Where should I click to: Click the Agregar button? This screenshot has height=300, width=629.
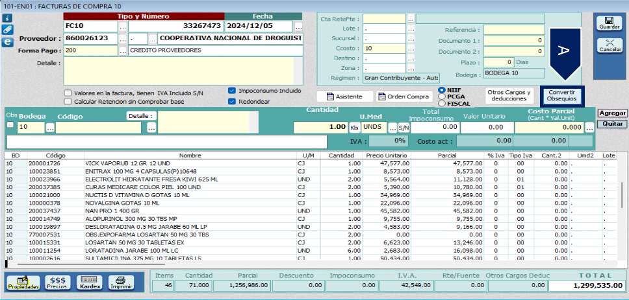[611, 113]
